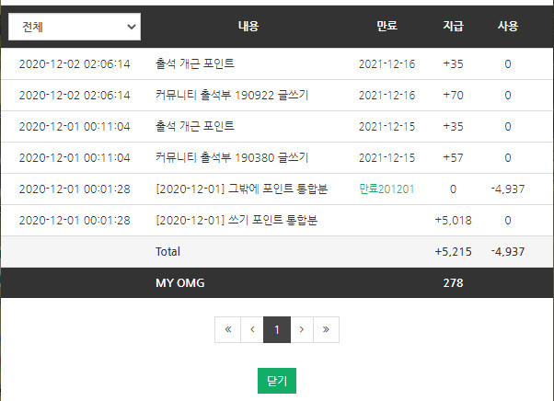Click the 내용 column header
Viewport: 554px width, 401px height.
[x=248, y=26]
